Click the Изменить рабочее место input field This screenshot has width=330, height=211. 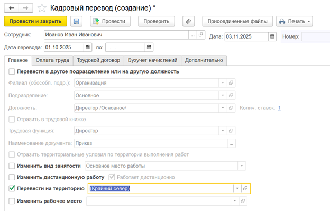tap(159, 201)
